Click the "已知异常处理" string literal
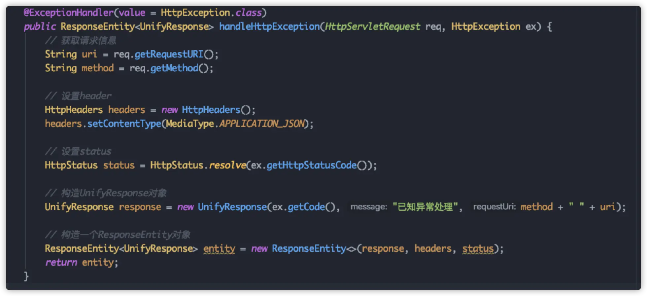This screenshot has width=647, height=296. pos(425,207)
